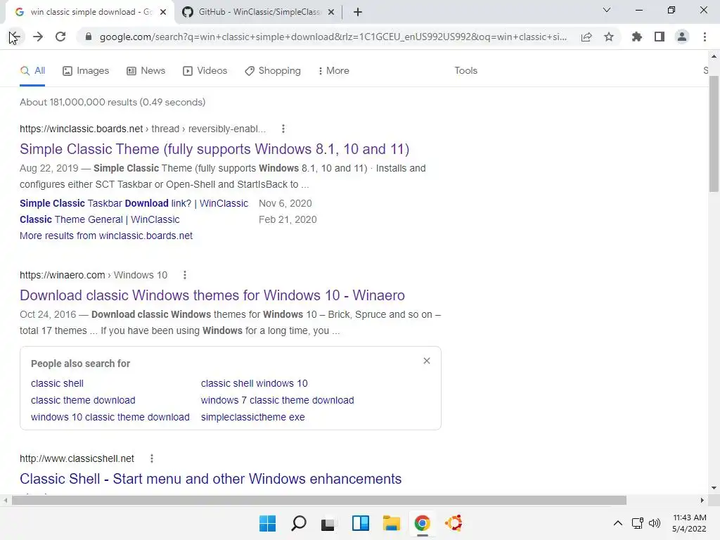Switch to News results

pyautogui.click(x=146, y=71)
